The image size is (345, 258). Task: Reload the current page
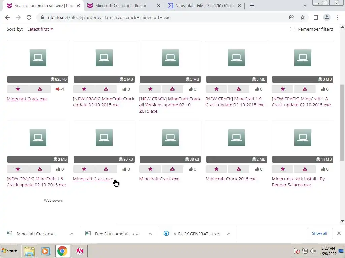[x=29, y=17]
